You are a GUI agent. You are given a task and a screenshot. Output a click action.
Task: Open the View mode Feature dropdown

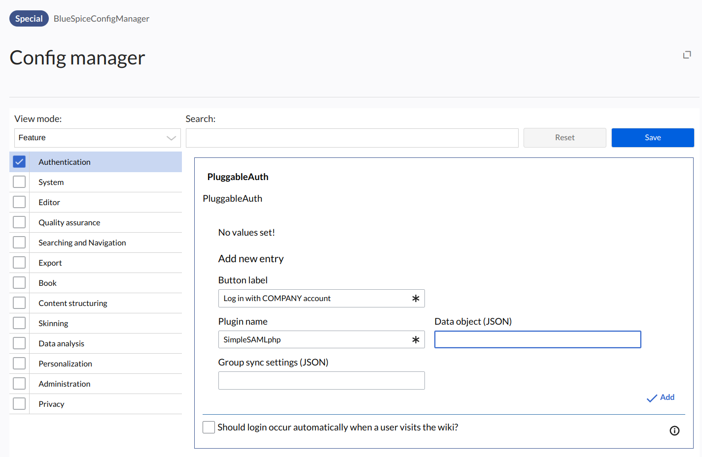point(98,138)
